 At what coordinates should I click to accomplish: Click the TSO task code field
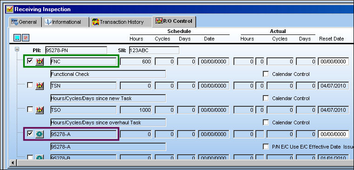pyautogui.click(x=83, y=110)
